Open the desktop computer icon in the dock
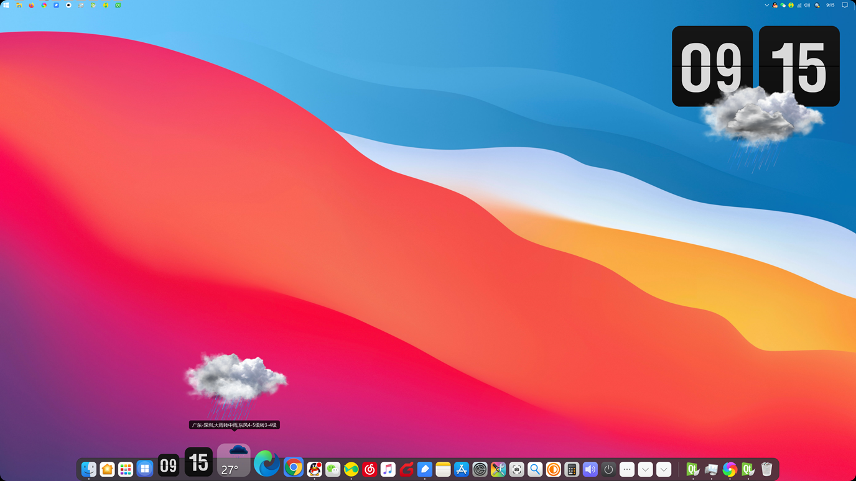Image resolution: width=856 pixels, height=481 pixels. click(712, 469)
